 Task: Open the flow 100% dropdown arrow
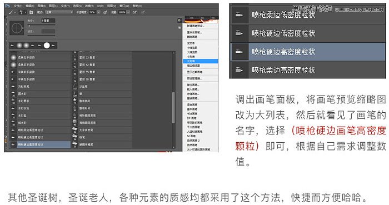click(x=128, y=12)
